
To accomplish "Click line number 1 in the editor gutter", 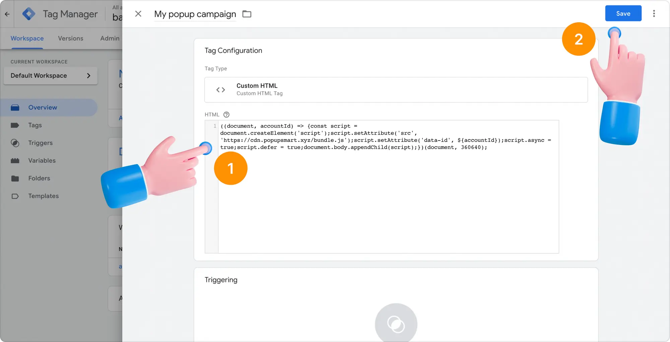I will coord(215,126).
